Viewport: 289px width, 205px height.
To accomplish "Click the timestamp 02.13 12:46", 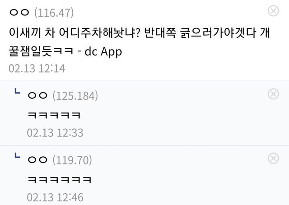I will click(x=55, y=197).
